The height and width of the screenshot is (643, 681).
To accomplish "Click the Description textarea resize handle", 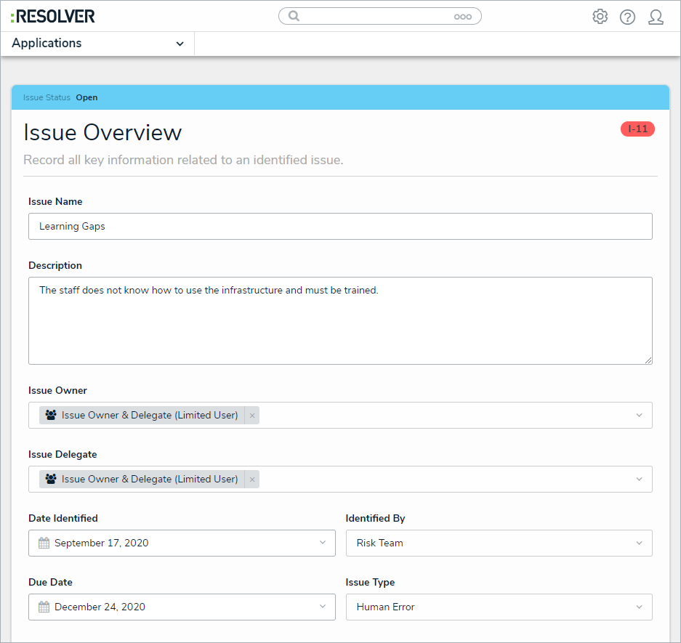I will pos(648,360).
